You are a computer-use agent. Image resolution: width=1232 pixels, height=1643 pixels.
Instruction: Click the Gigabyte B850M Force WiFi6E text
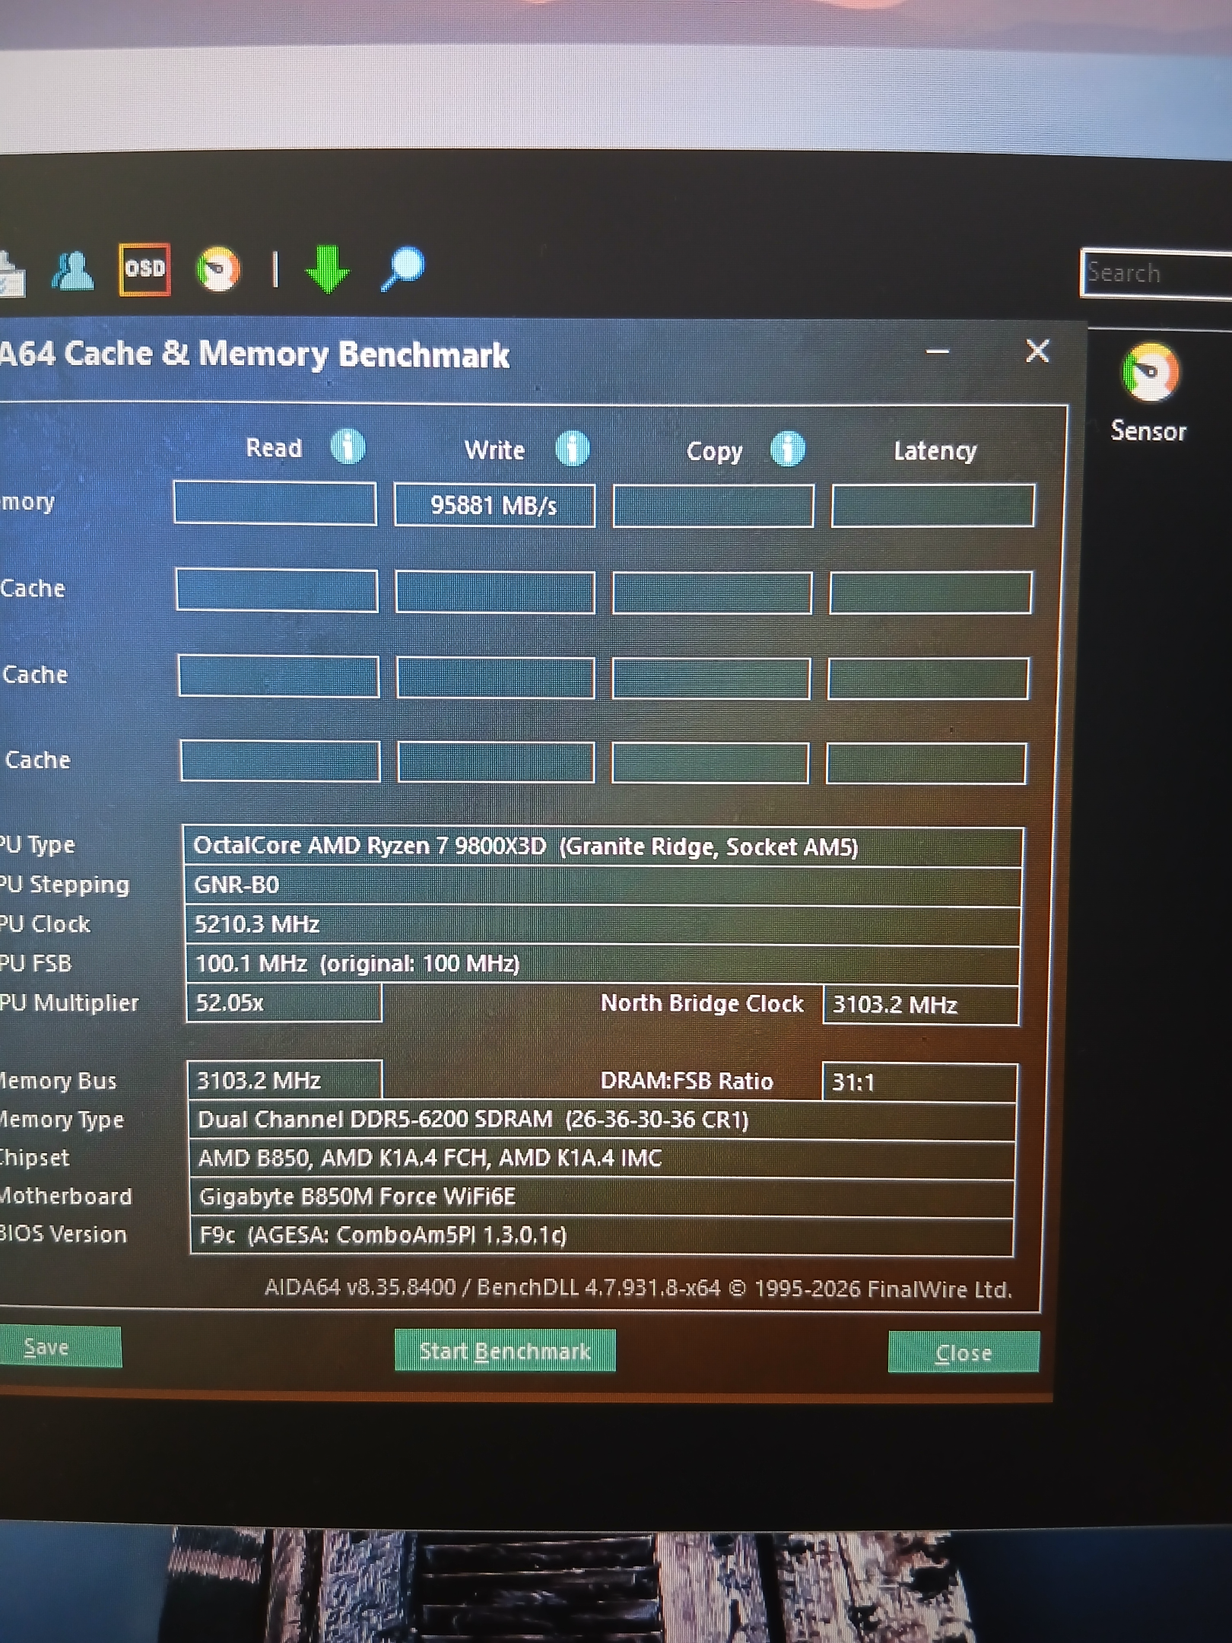tap(357, 1196)
